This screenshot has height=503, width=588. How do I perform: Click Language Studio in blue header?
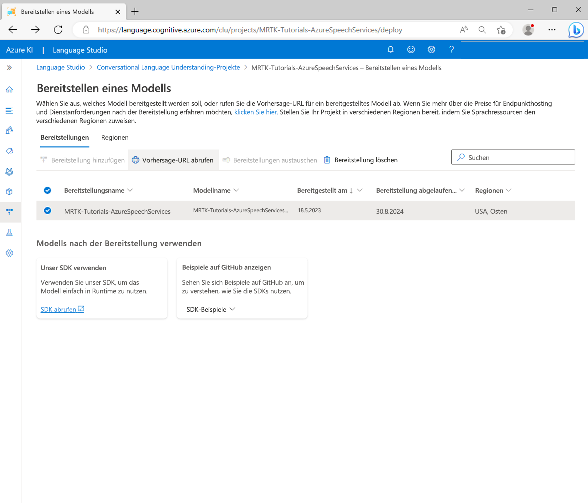[80, 50]
